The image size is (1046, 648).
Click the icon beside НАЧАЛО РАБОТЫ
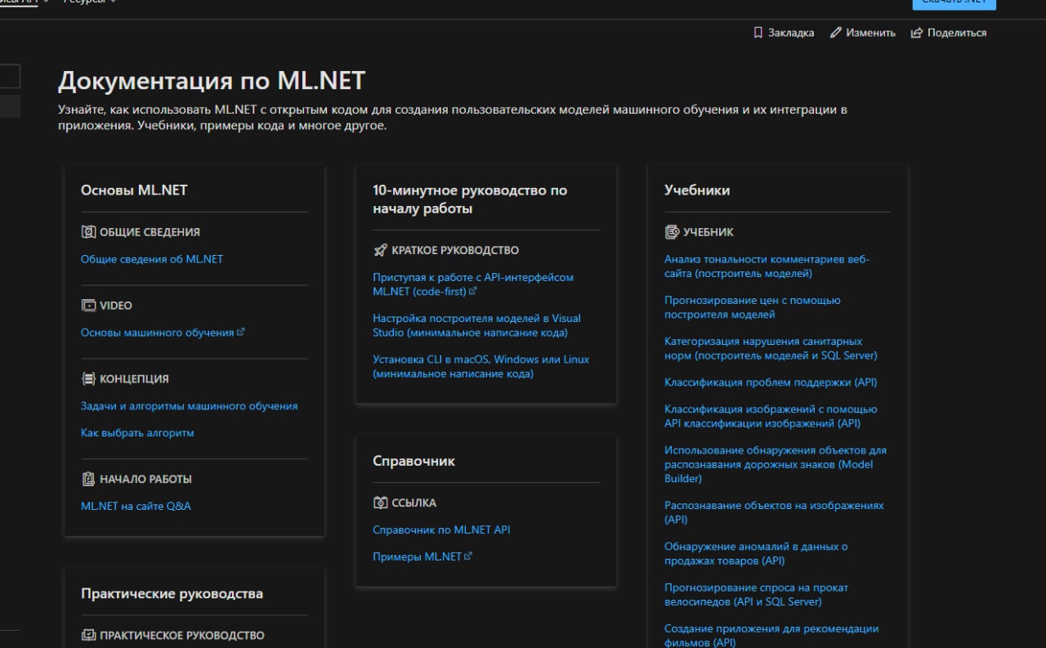pos(88,479)
